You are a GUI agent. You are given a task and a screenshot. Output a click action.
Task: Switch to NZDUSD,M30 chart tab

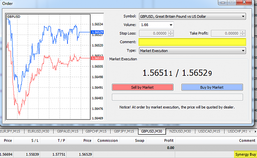tap(180, 131)
